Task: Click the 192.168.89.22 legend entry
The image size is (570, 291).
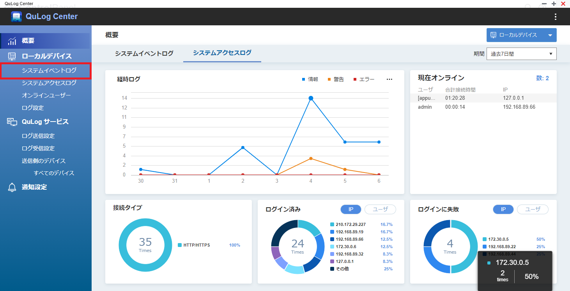Action: (514, 247)
